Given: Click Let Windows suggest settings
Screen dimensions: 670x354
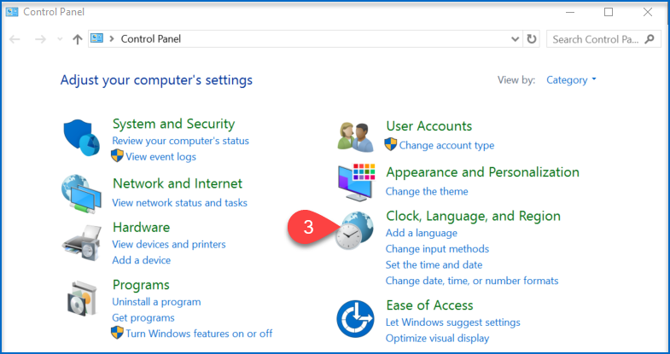Looking at the screenshot, I should [453, 322].
